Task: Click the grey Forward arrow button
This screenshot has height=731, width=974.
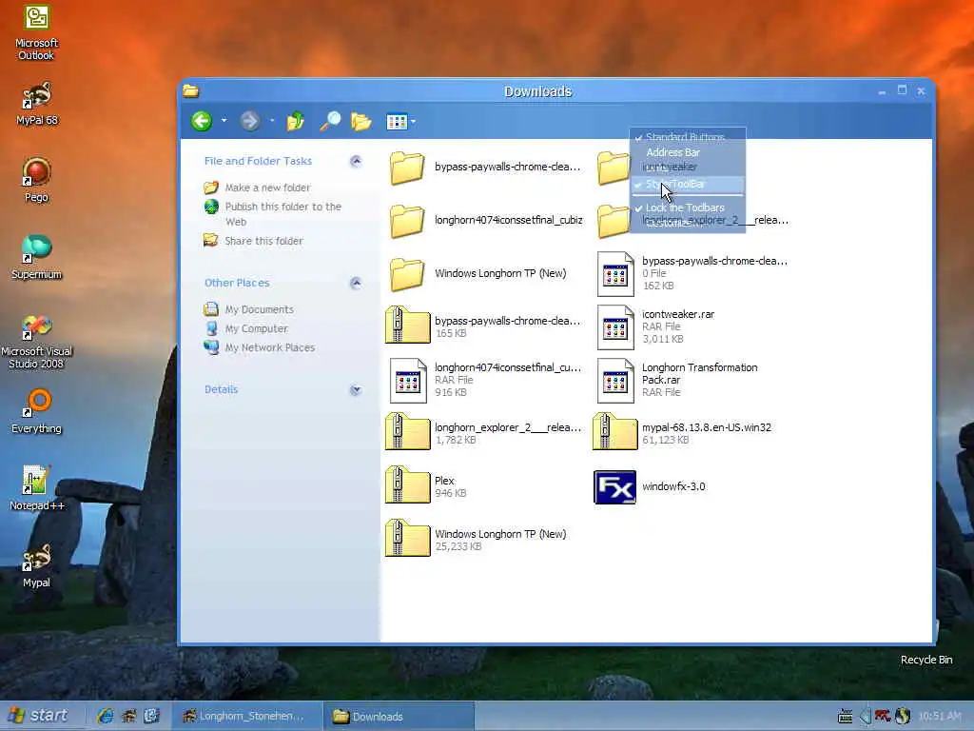Action: pyautogui.click(x=250, y=121)
